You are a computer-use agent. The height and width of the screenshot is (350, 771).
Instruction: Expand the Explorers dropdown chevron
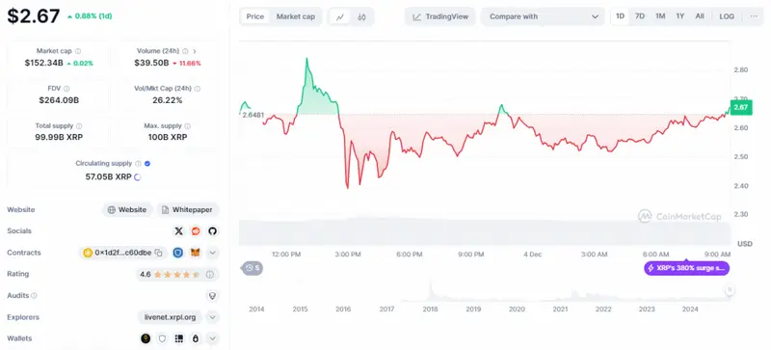[212, 317]
